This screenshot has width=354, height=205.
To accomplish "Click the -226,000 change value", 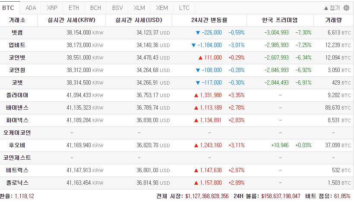I will [212, 33].
